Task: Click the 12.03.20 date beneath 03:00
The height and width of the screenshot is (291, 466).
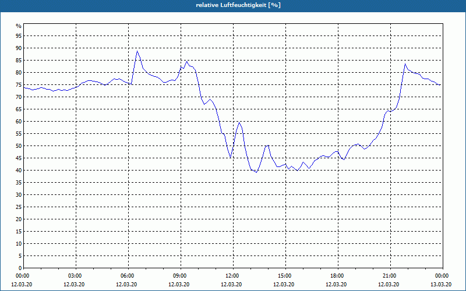Action: pos(74,285)
